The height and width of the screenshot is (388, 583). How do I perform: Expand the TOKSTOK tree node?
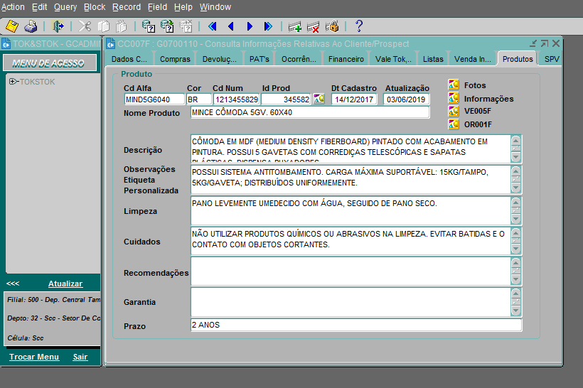[x=13, y=82]
